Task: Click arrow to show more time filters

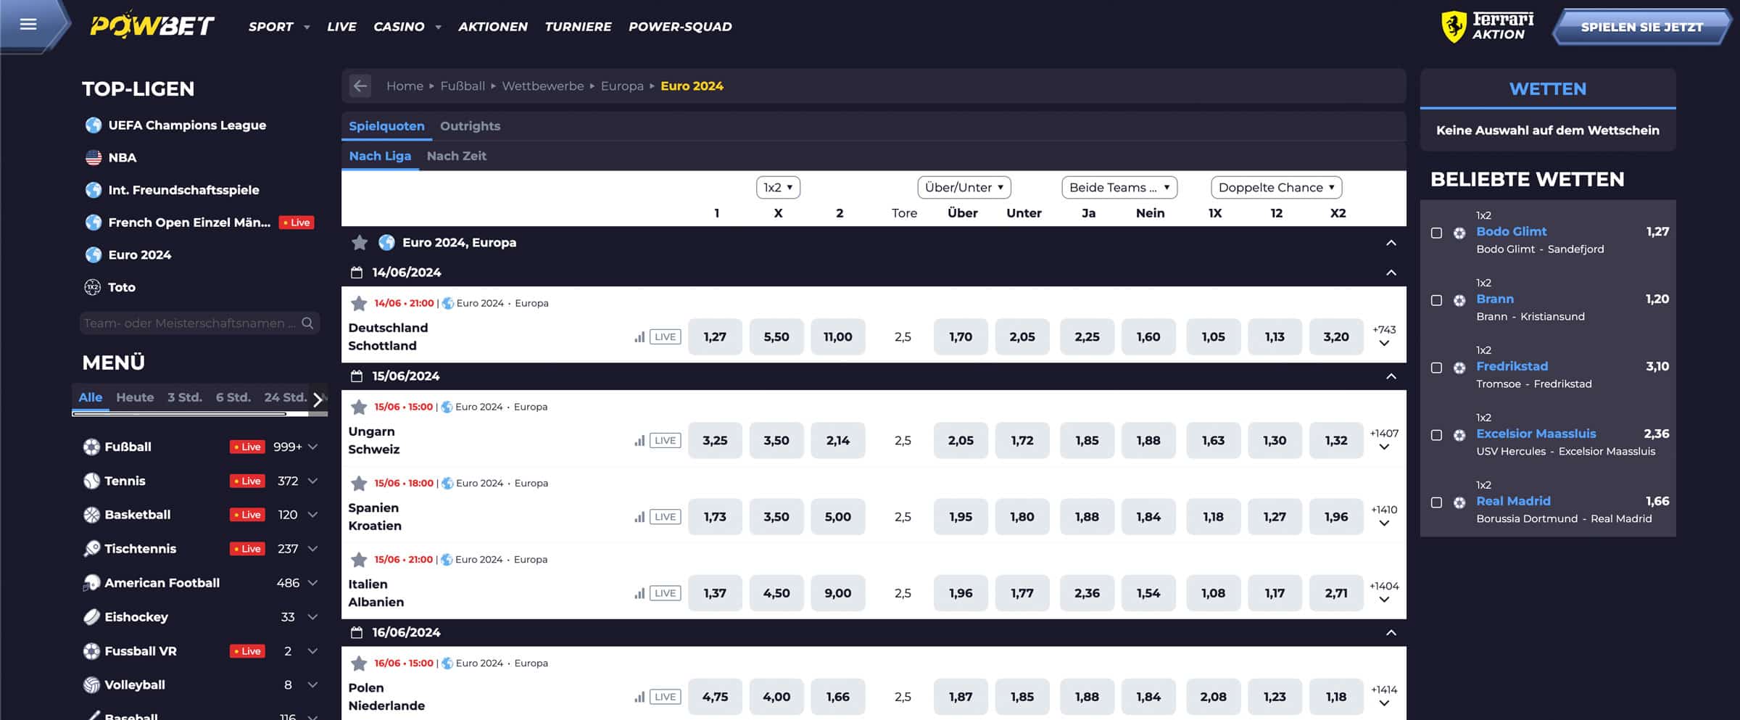Action: (318, 400)
